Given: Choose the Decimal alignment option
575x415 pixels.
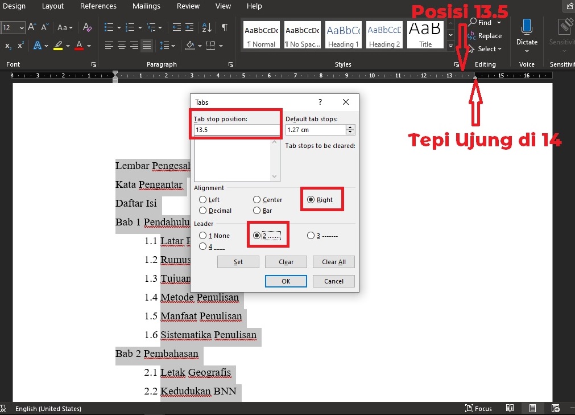Looking at the screenshot, I should [x=203, y=211].
